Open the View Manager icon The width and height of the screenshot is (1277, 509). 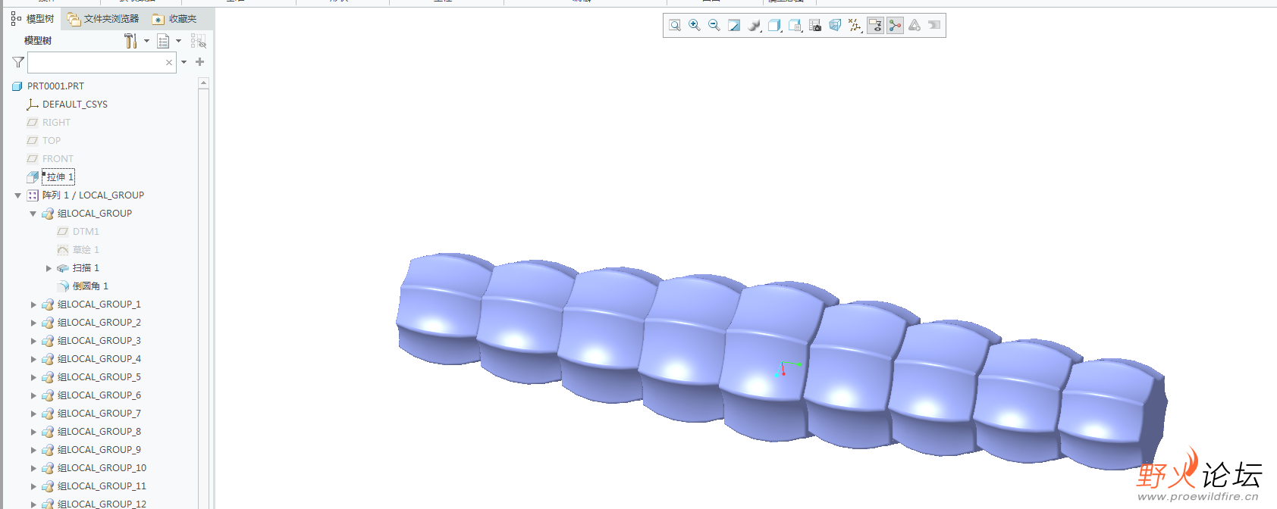pyautogui.click(x=815, y=26)
